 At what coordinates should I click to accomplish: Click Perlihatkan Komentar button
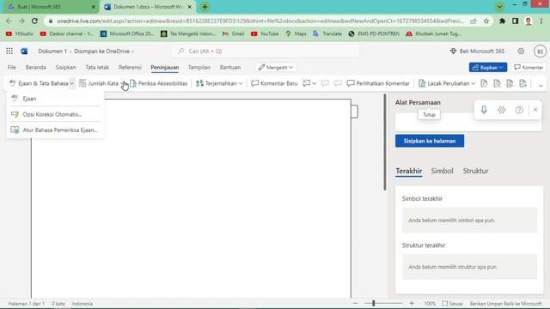[378, 83]
